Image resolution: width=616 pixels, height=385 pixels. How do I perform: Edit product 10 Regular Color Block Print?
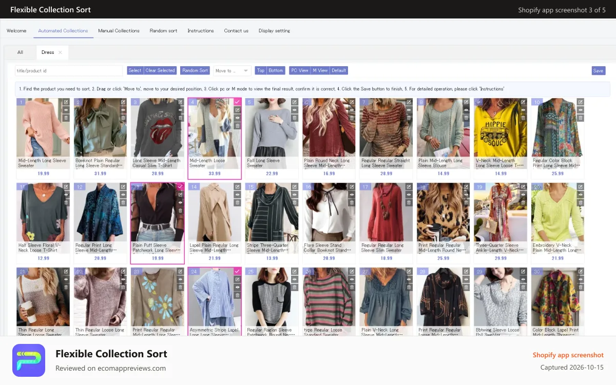pyautogui.click(x=581, y=102)
